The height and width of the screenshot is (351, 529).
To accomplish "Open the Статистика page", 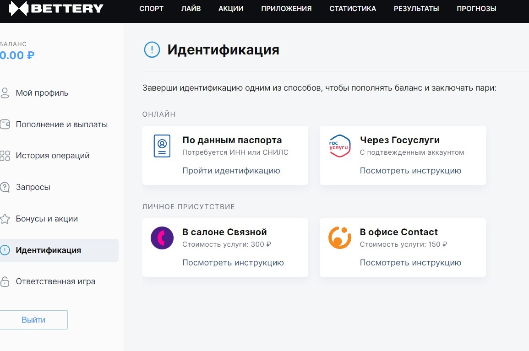I will tap(353, 8).
